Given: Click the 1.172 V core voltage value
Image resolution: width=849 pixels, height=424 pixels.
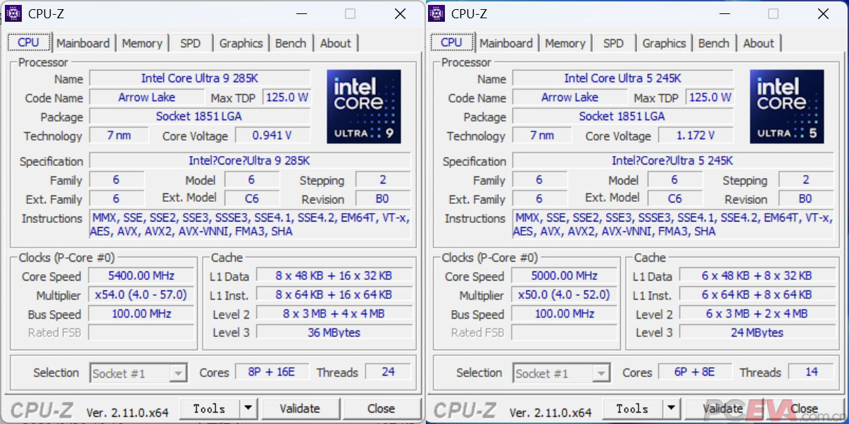Looking at the screenshot, I should 696,135.
